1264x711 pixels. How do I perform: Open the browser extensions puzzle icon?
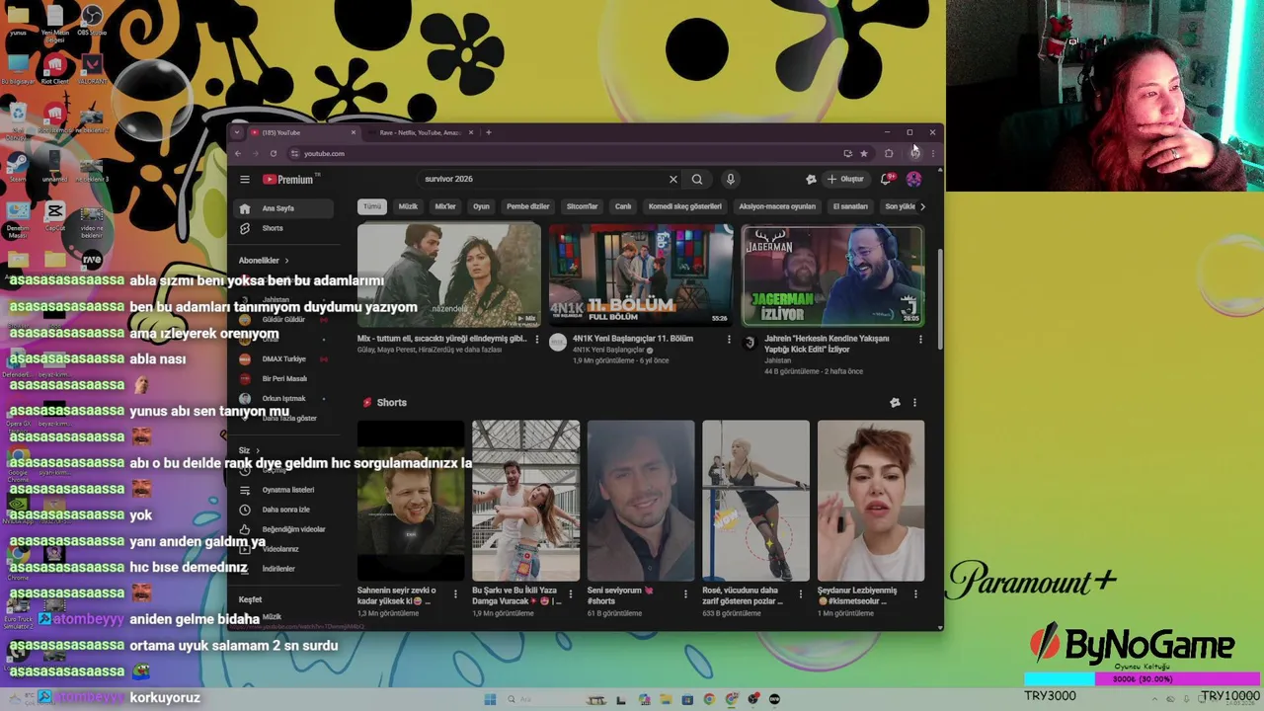click(889, 153)
